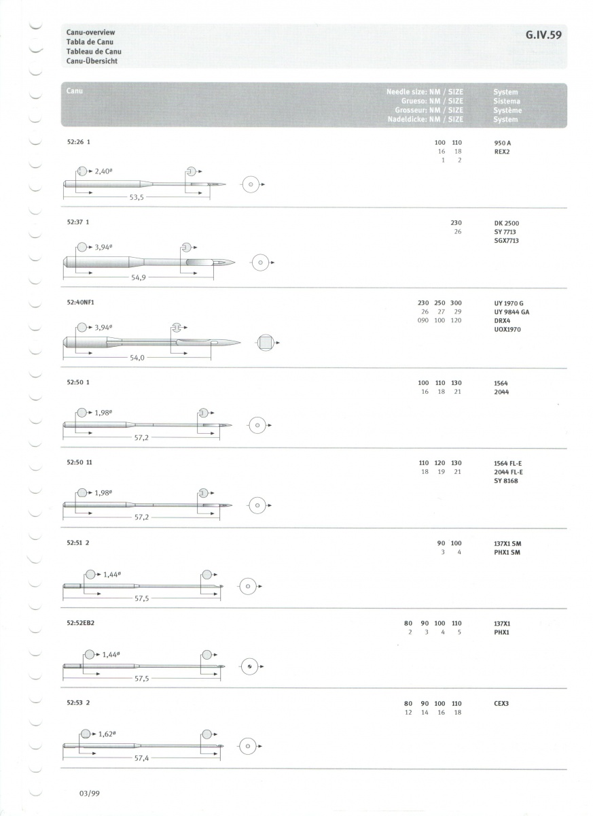The height and width of the screenshot is (816, 593).
Task: Select the 52:40NF1 needle label
Action: coord(85,302)
